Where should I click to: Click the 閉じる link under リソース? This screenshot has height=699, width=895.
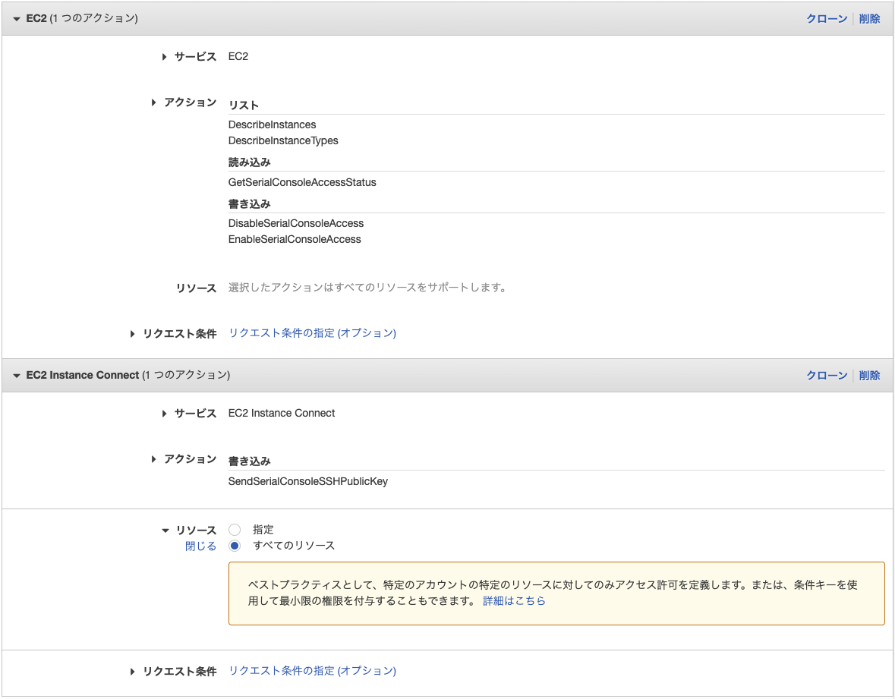tap(200, 545)
